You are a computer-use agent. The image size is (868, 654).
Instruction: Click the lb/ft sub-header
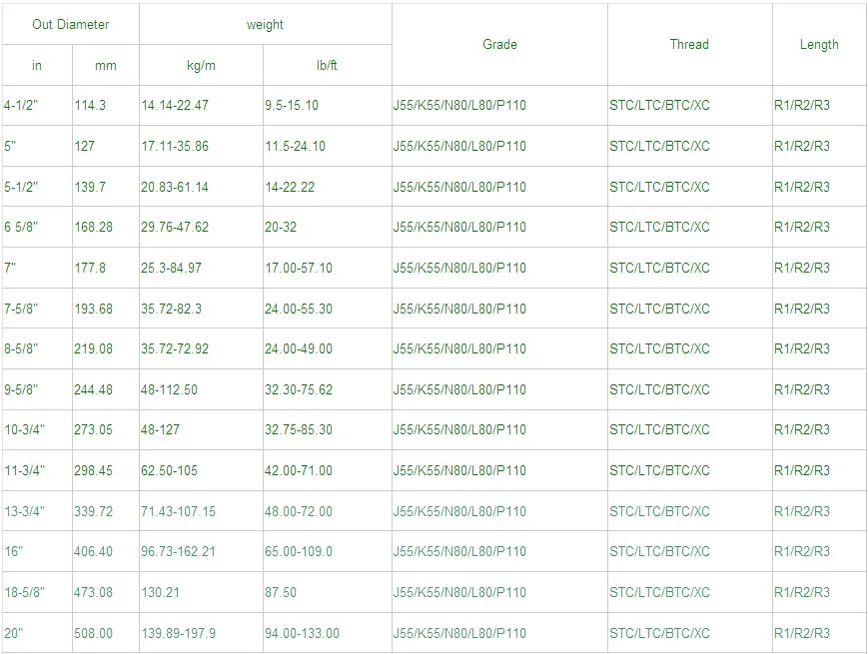[x=327, y=66]
